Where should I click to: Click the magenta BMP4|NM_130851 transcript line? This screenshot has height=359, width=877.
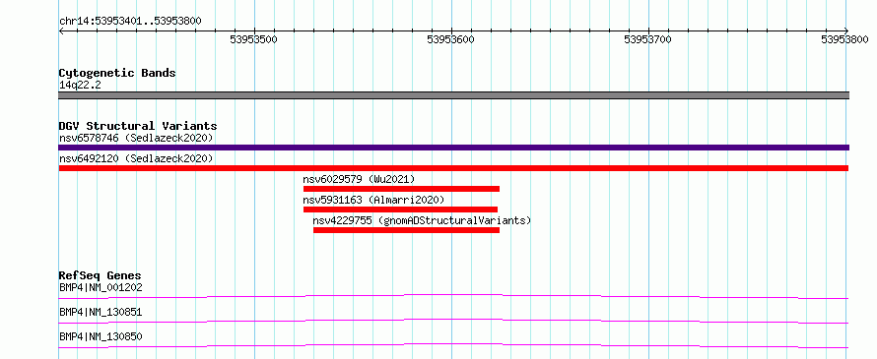click(x=453, y=321)
